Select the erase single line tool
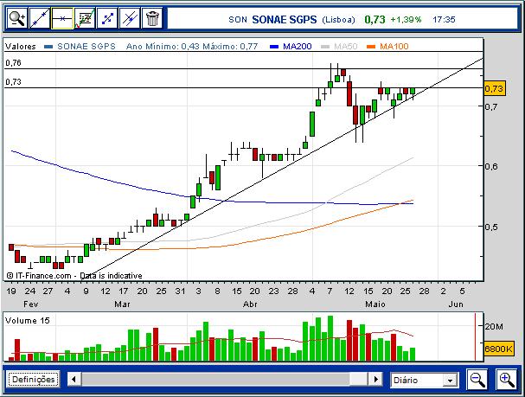 (x=130, y=18)
